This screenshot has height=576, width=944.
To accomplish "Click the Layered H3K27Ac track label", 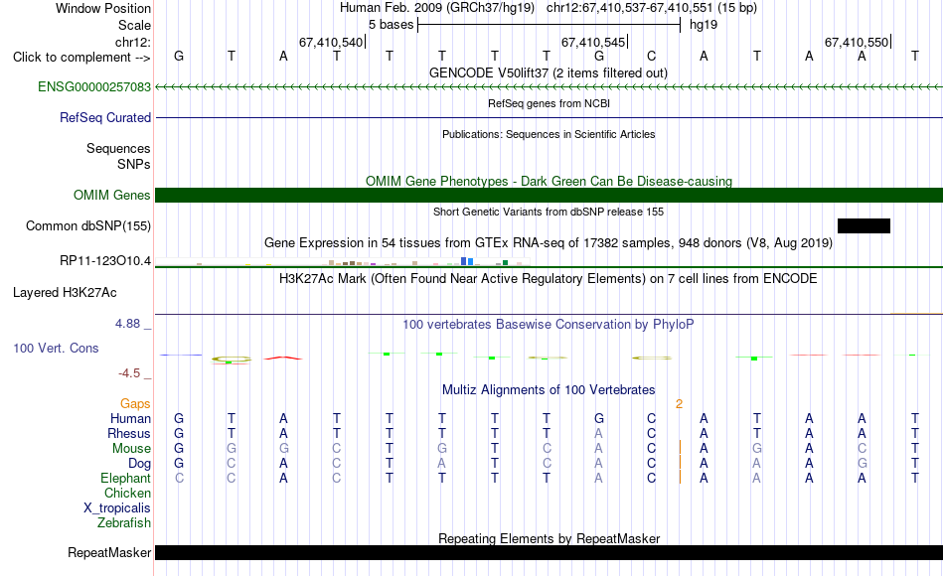I will point(65,293).
